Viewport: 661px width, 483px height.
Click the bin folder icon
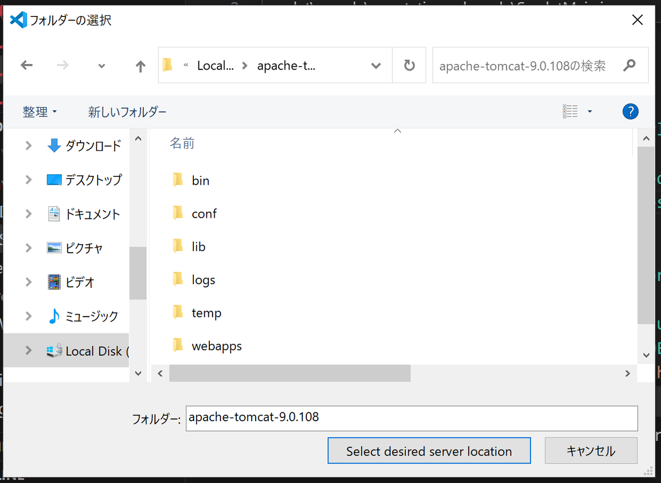(177, 180)
